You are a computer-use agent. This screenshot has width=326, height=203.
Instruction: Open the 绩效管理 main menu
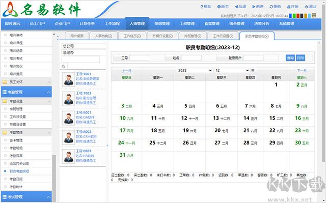pos(162,24)
